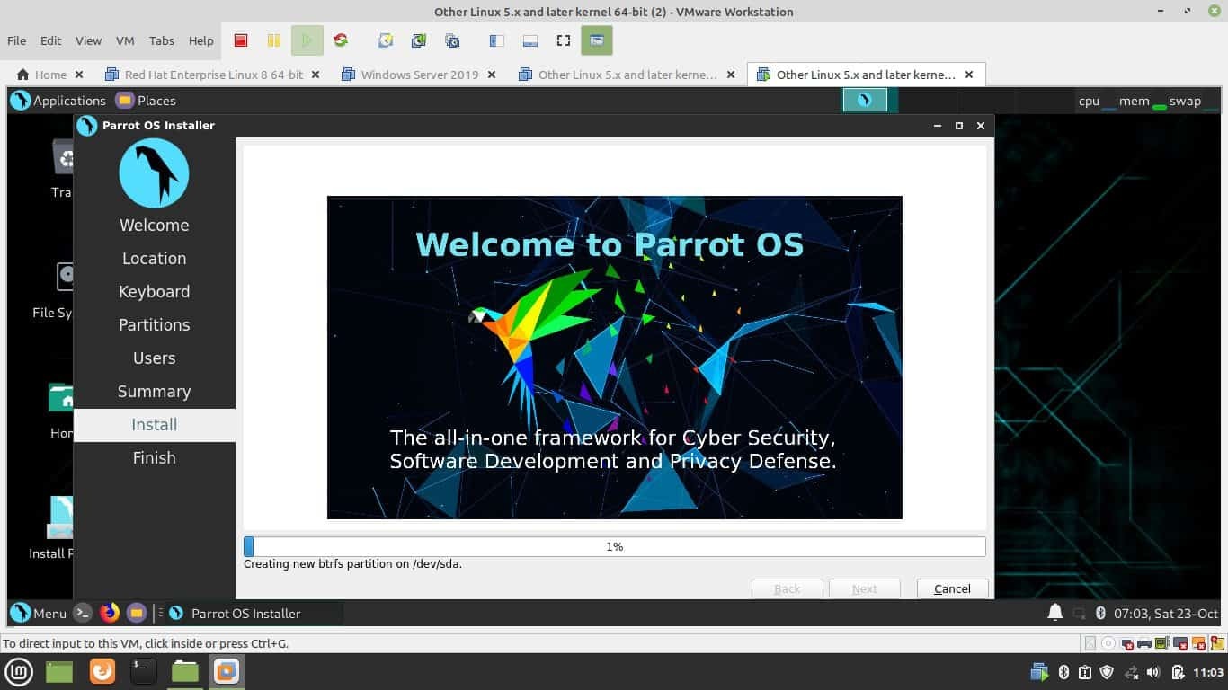Image resolution: width=1228 pixels, height=690 pixels.
Task: Select the Install step in installer sidebar
Action: click(155, 425)
